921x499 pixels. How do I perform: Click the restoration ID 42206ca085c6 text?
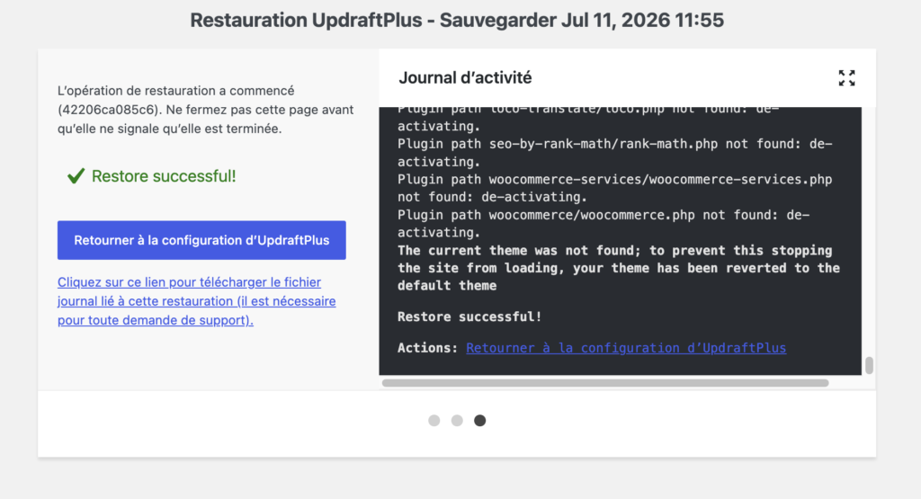(x=109, y=110)
